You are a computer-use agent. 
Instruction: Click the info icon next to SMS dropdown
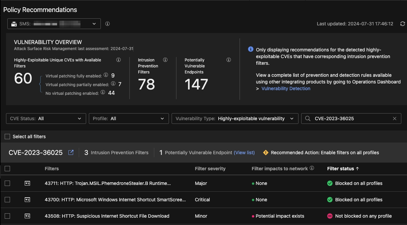pyautogui.click(x=108, y=24)
